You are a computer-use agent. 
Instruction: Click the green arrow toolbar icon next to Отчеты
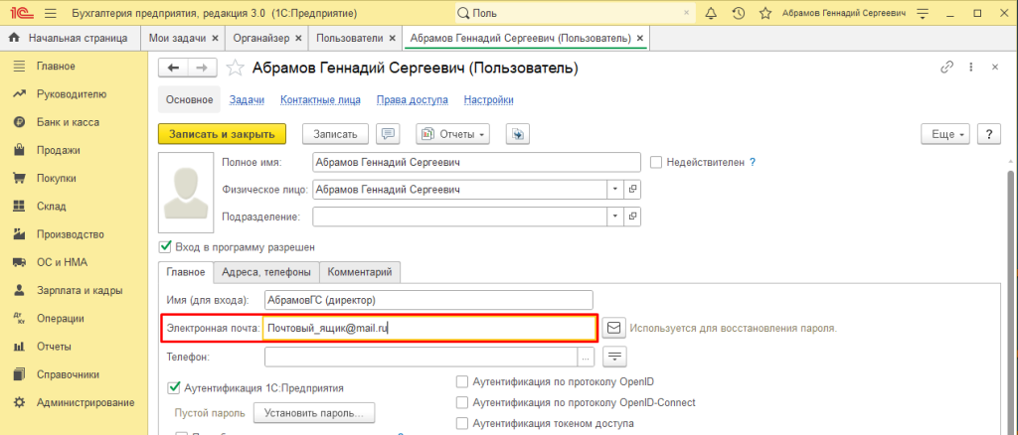point(518,134)
